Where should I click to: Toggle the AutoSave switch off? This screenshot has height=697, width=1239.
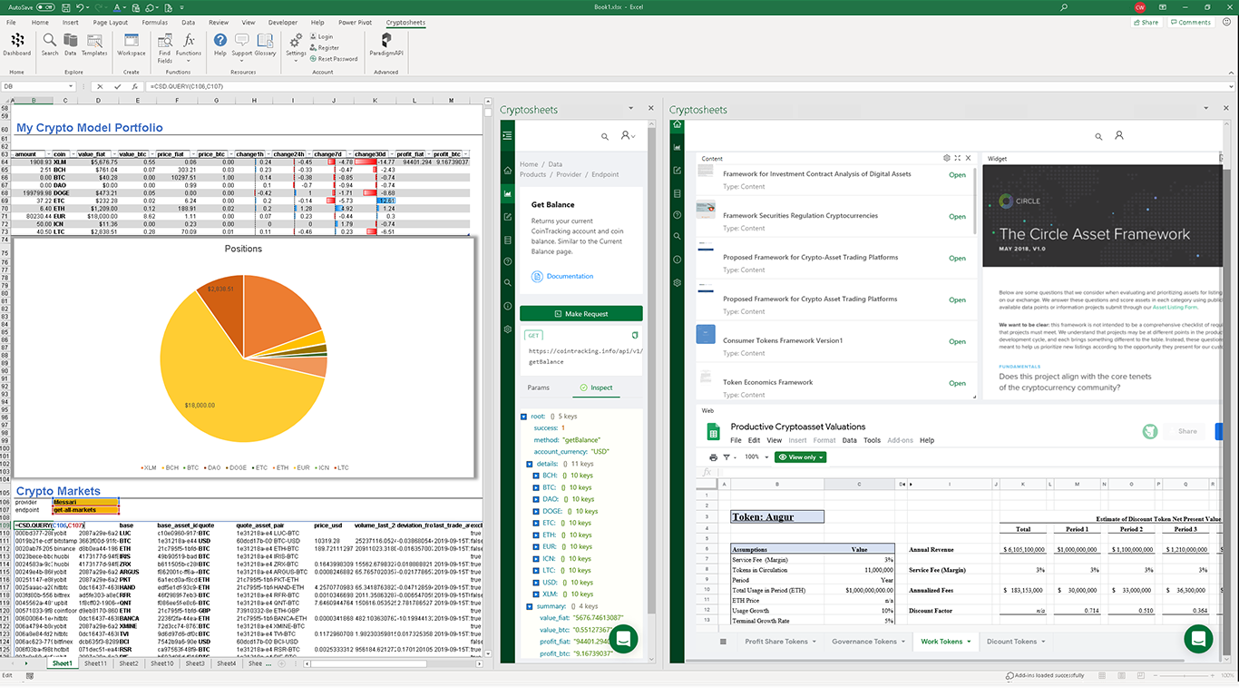point(45,7)
